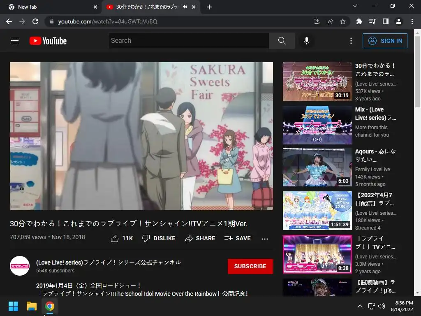Click the search magnifier button

pyautogui.click(x=282, y=41)
